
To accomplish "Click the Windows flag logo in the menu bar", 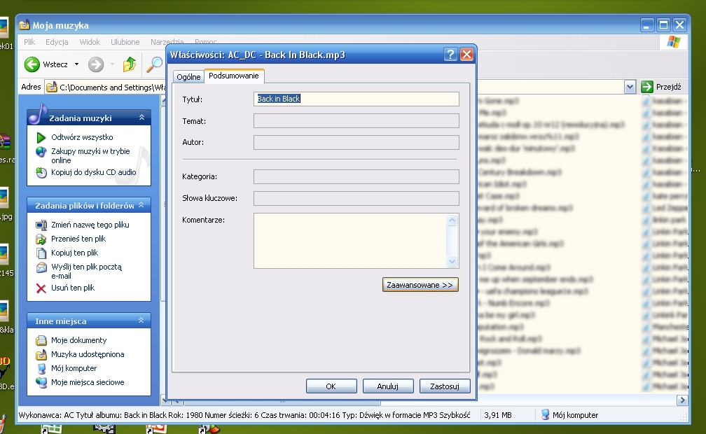I will pyautogui.click(x=674, y=42).
